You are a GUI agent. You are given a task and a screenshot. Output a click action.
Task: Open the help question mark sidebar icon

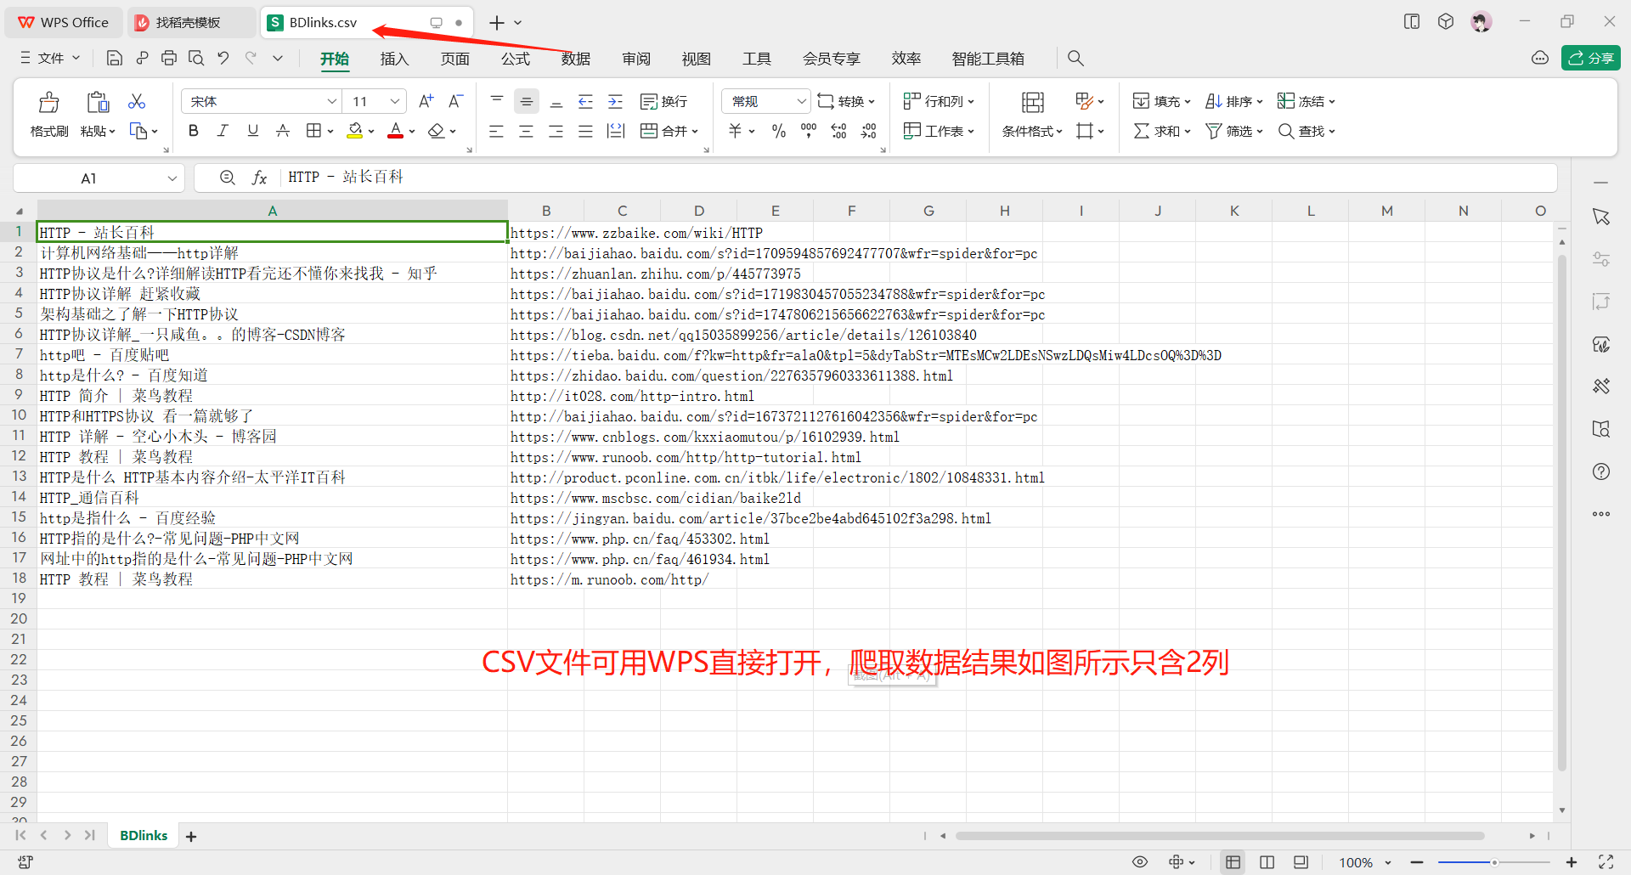coord(1601,471)
